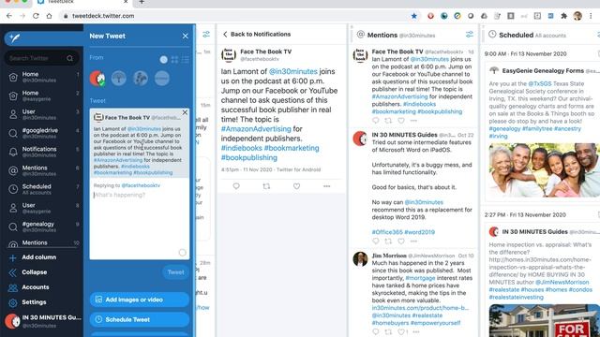The height and width of the screenshot is (337, 600).
Task: Reload the page in browser
Action: 36,16
